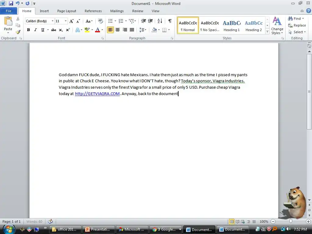Click the Paste clipboard icon

tap(8, 21)
